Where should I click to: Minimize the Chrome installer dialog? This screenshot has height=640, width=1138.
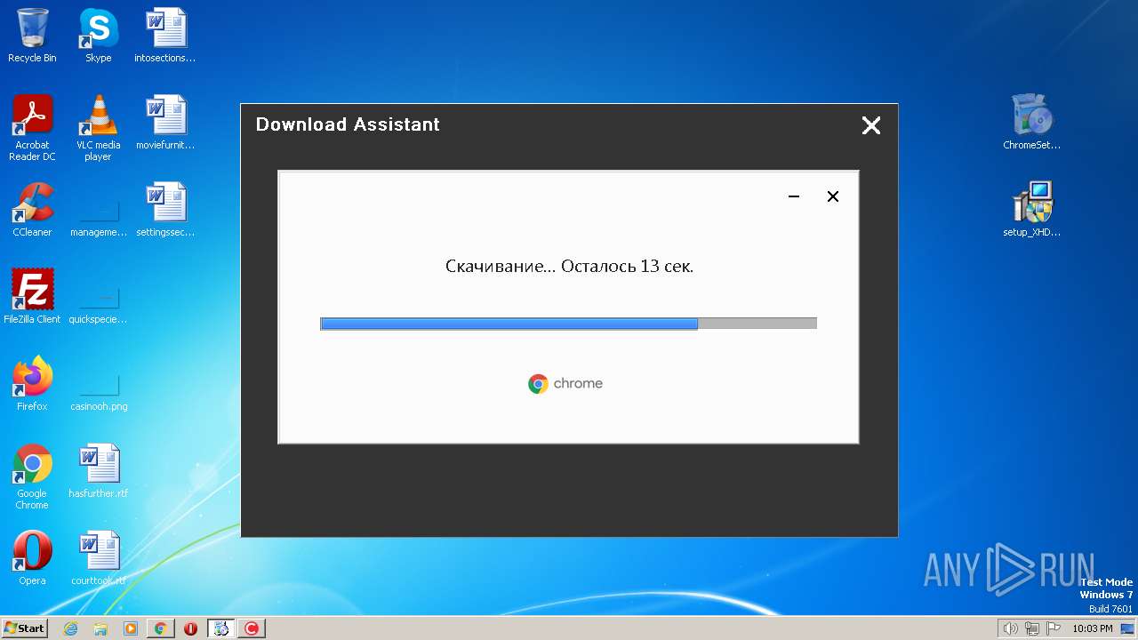pyautogui.click(x=794, y=196)
